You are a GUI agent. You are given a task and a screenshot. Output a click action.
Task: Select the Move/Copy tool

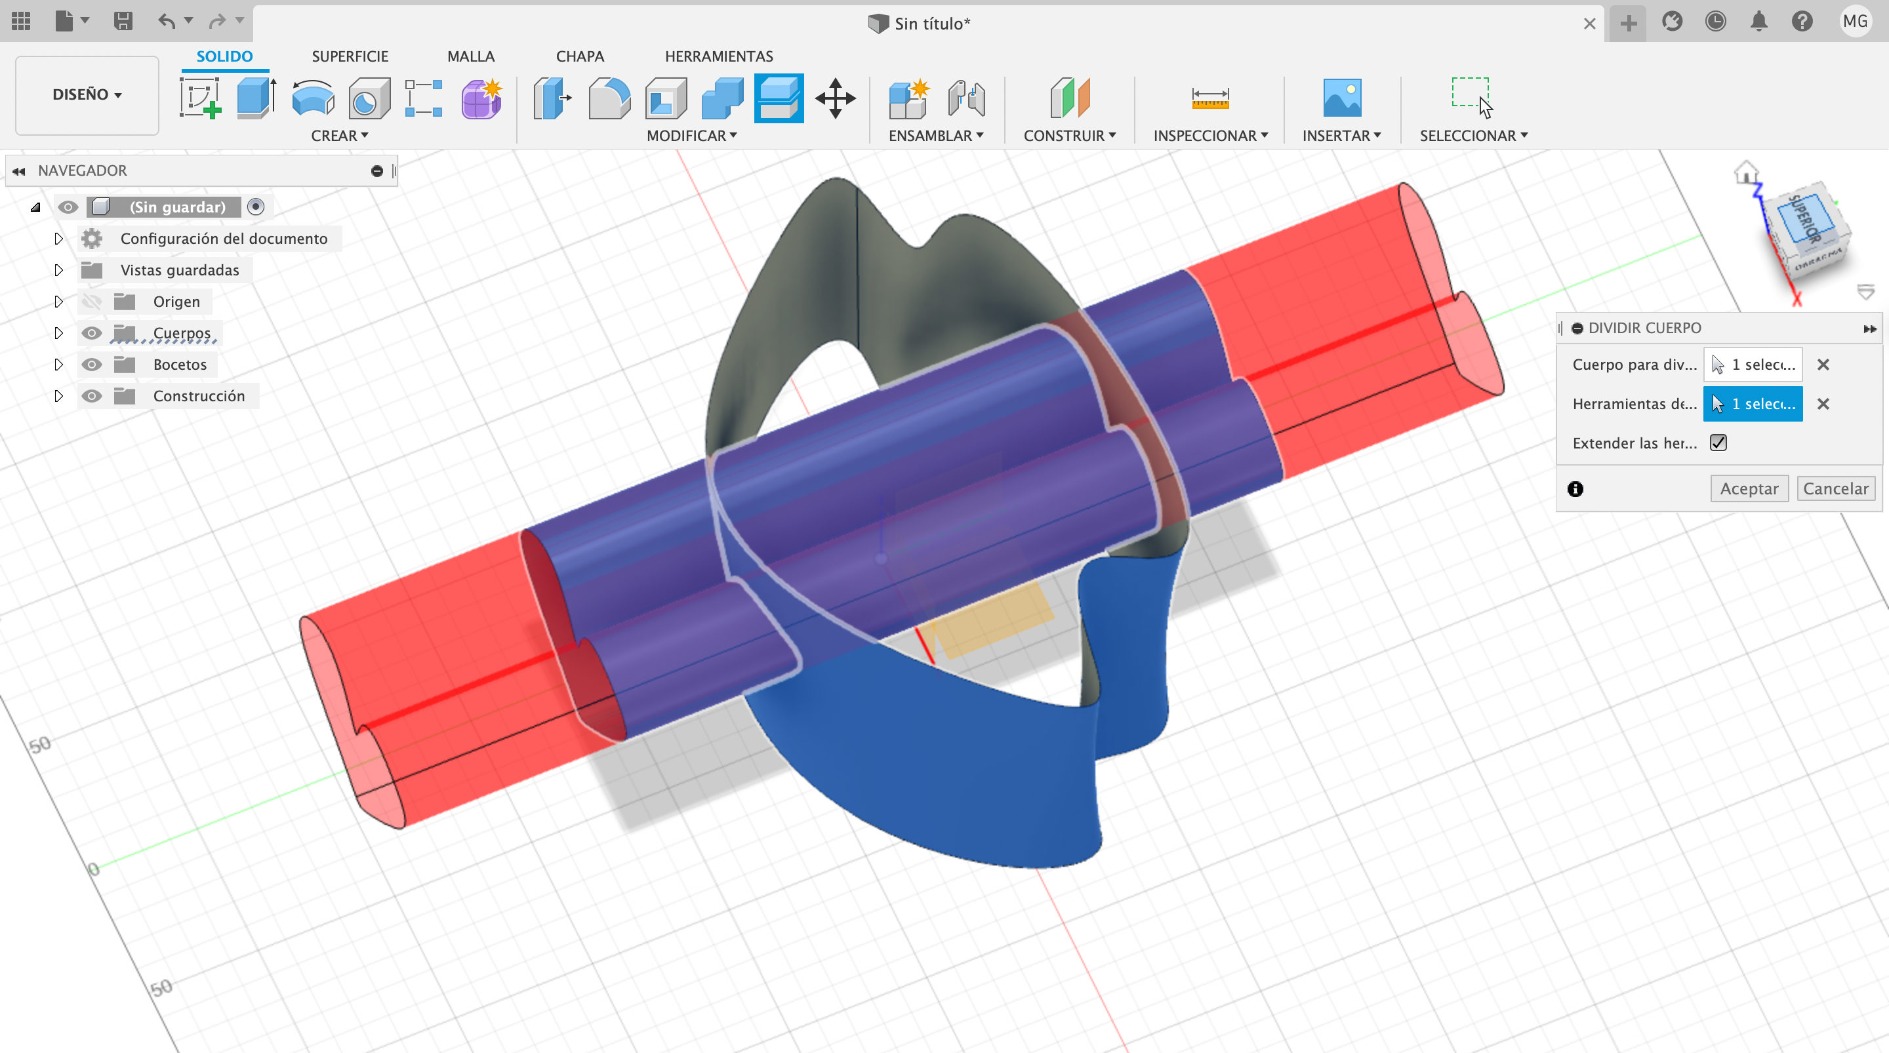tap(835, 98)
